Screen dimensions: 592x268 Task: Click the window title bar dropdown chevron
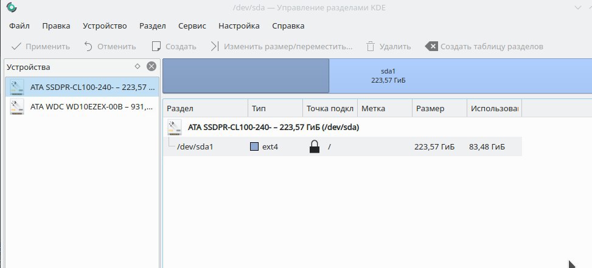pyautogui.click(x=578, y=7)
